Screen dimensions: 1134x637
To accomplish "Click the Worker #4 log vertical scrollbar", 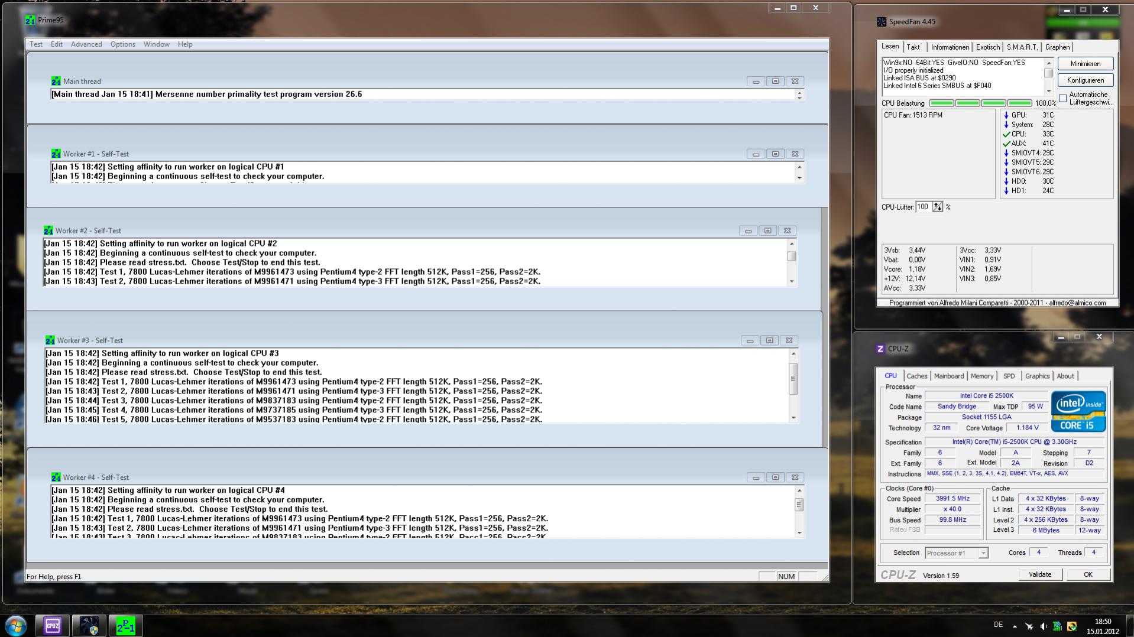I will [x=799, y=512].
